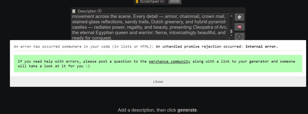The width and height of the screenshot is (308, 114).
Task: Close the error dialog
Action: pyautogui.click(x=158, y=82)
